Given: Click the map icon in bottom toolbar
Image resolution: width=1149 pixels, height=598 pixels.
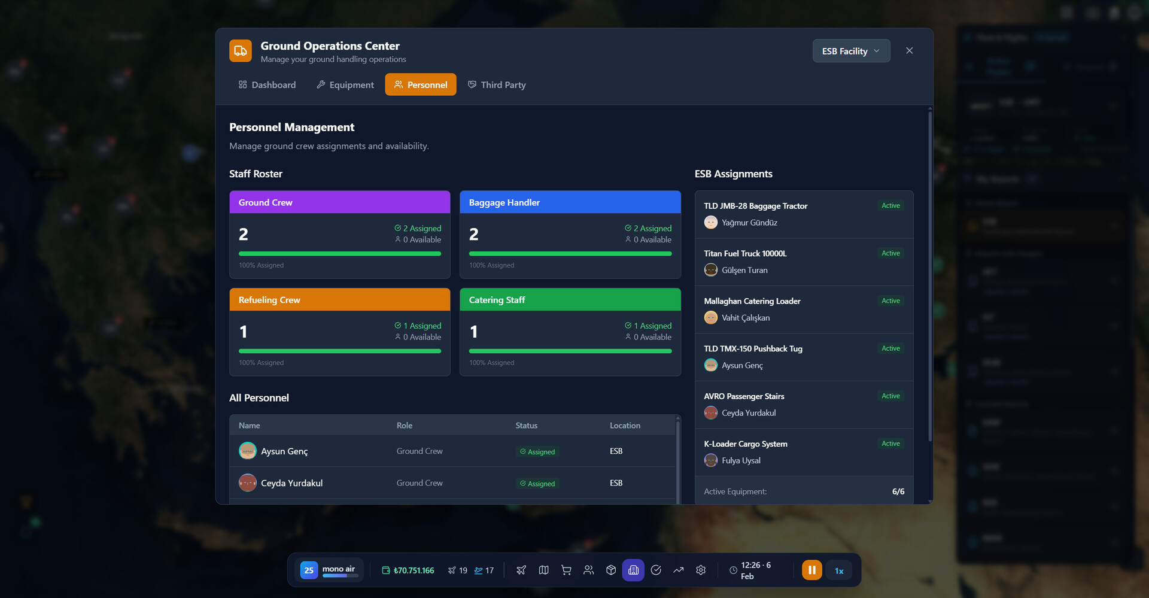Looking at the screenshot, I should coord(543,570).
